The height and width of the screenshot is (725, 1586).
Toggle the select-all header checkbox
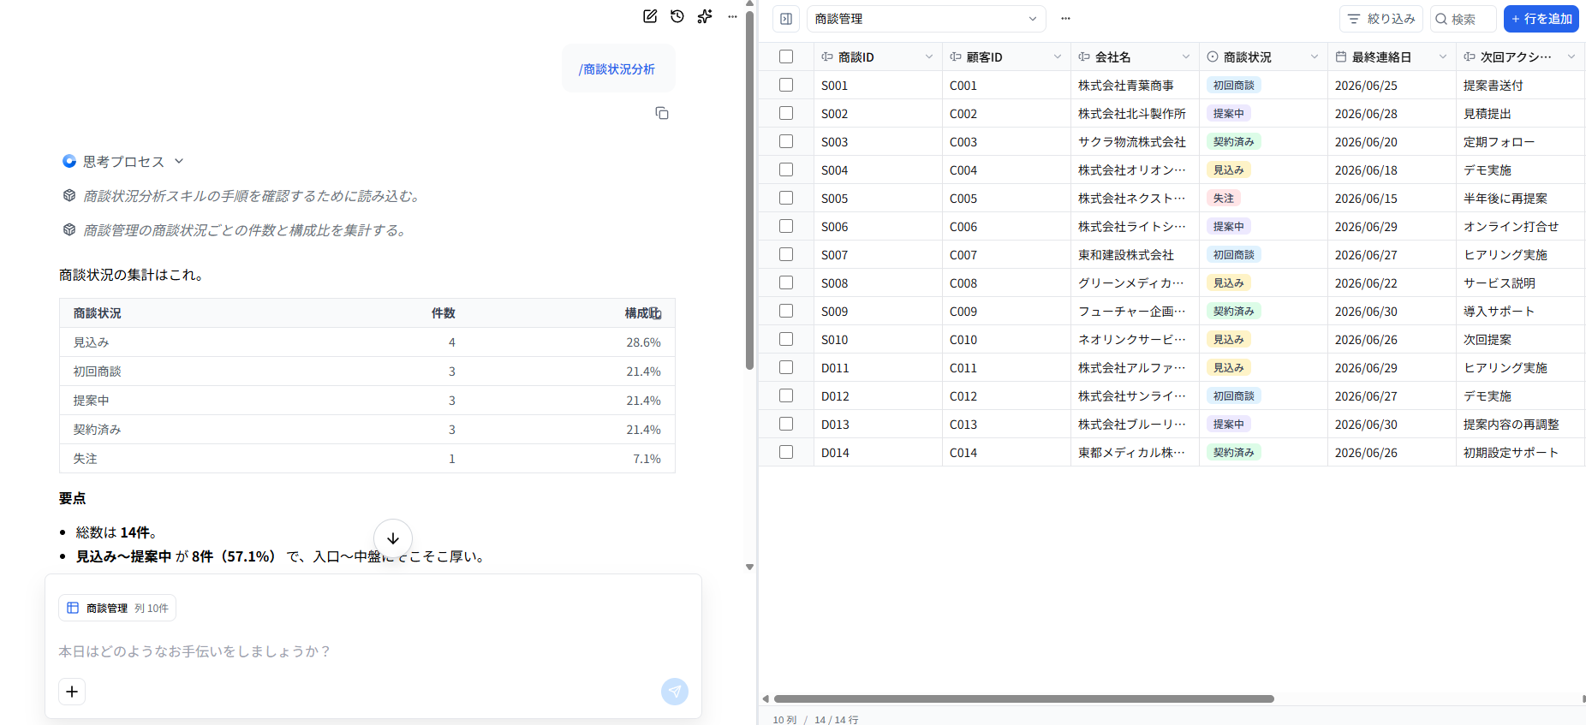tap(786, 56)
